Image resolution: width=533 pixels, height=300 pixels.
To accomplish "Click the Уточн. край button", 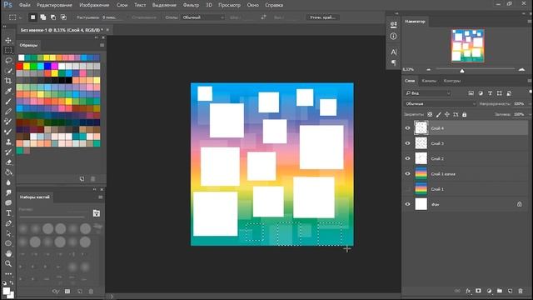I will [322, 17].
